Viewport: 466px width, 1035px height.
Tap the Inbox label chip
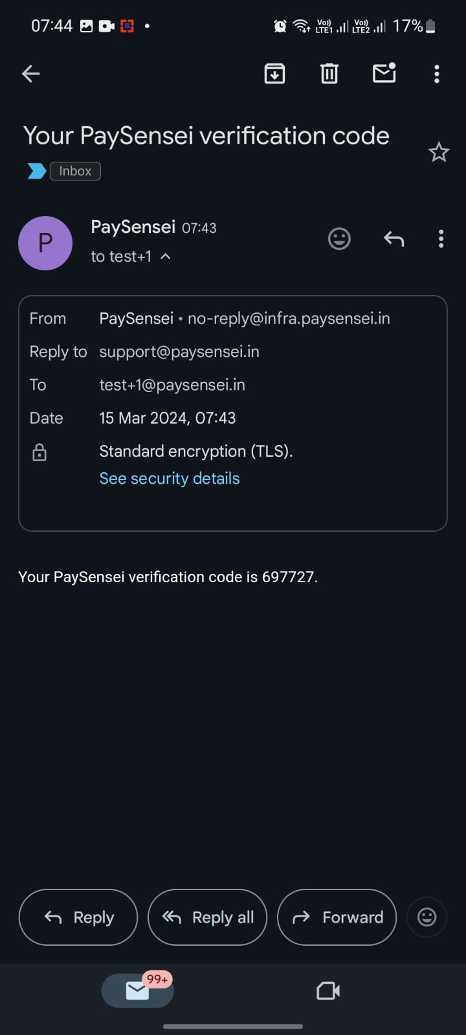click(x=75, y=171)
